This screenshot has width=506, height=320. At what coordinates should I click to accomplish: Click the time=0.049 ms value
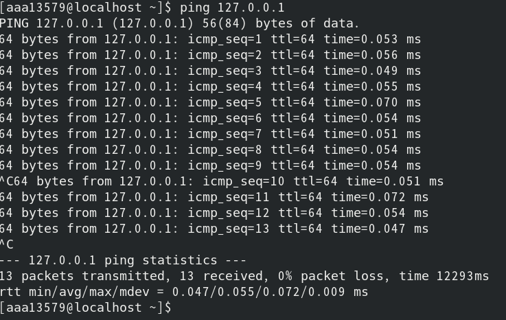click(x=372, y=71)
